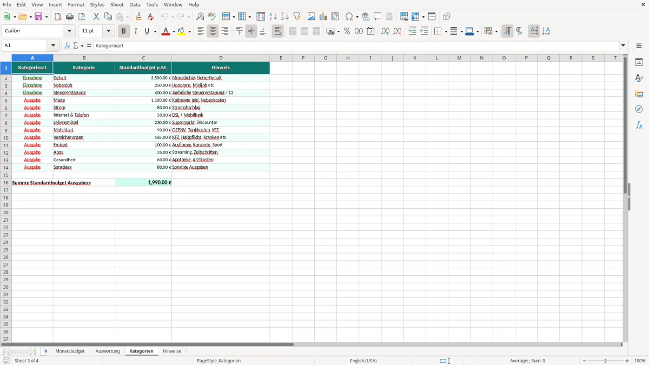
Task: Apply the yellow background color
Action: [x=182, y=31]
